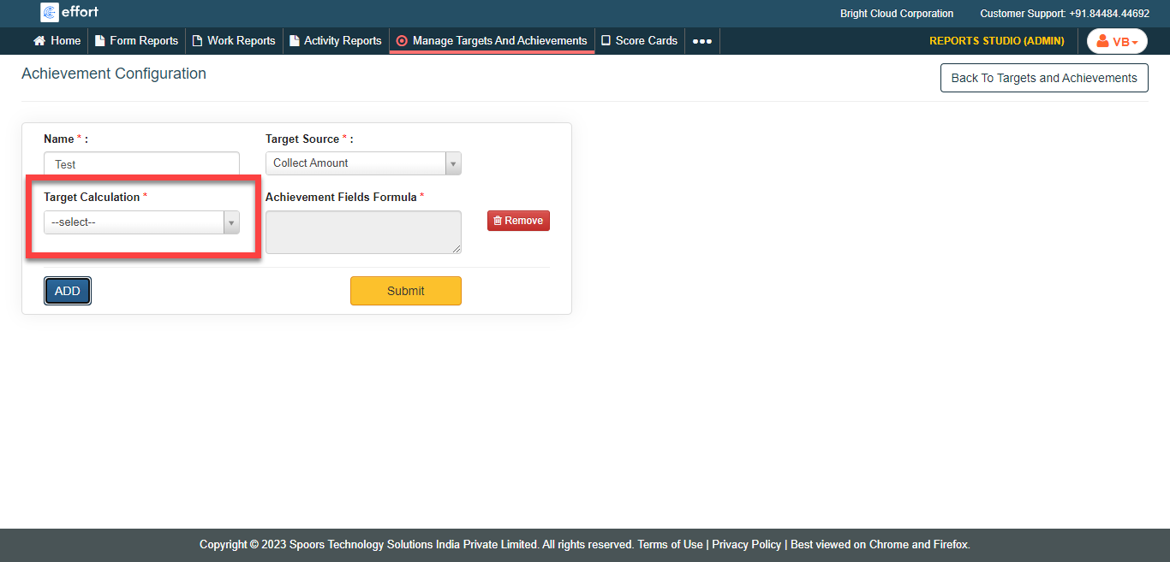Expand the Target Source dropdown
The height and width of the screenshot is (562, 1170).
point(363,163)
